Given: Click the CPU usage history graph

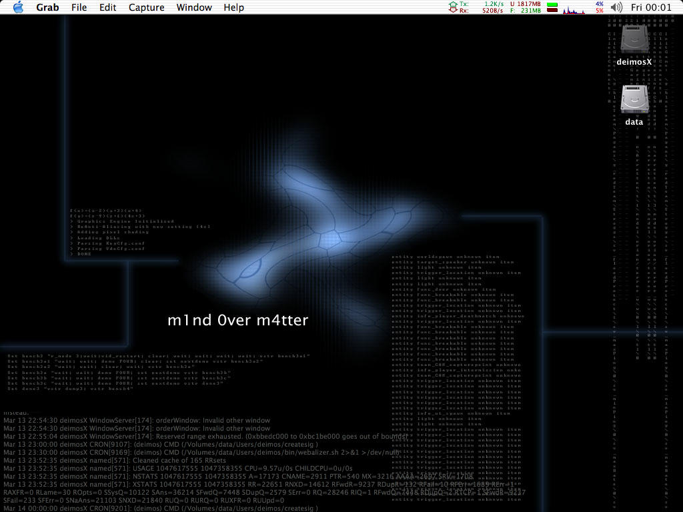Looking at the screenshot, I should point(574,8).
